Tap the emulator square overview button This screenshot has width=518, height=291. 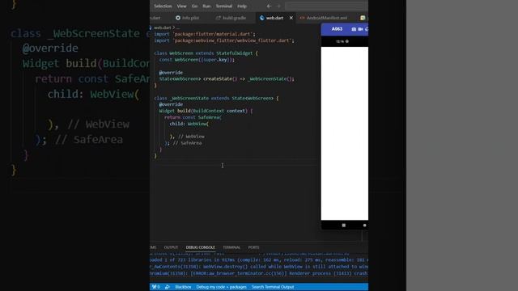click(x=343, y=226)
